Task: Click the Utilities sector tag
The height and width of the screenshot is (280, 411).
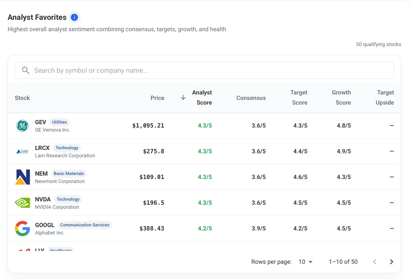Action: (60, 122)
